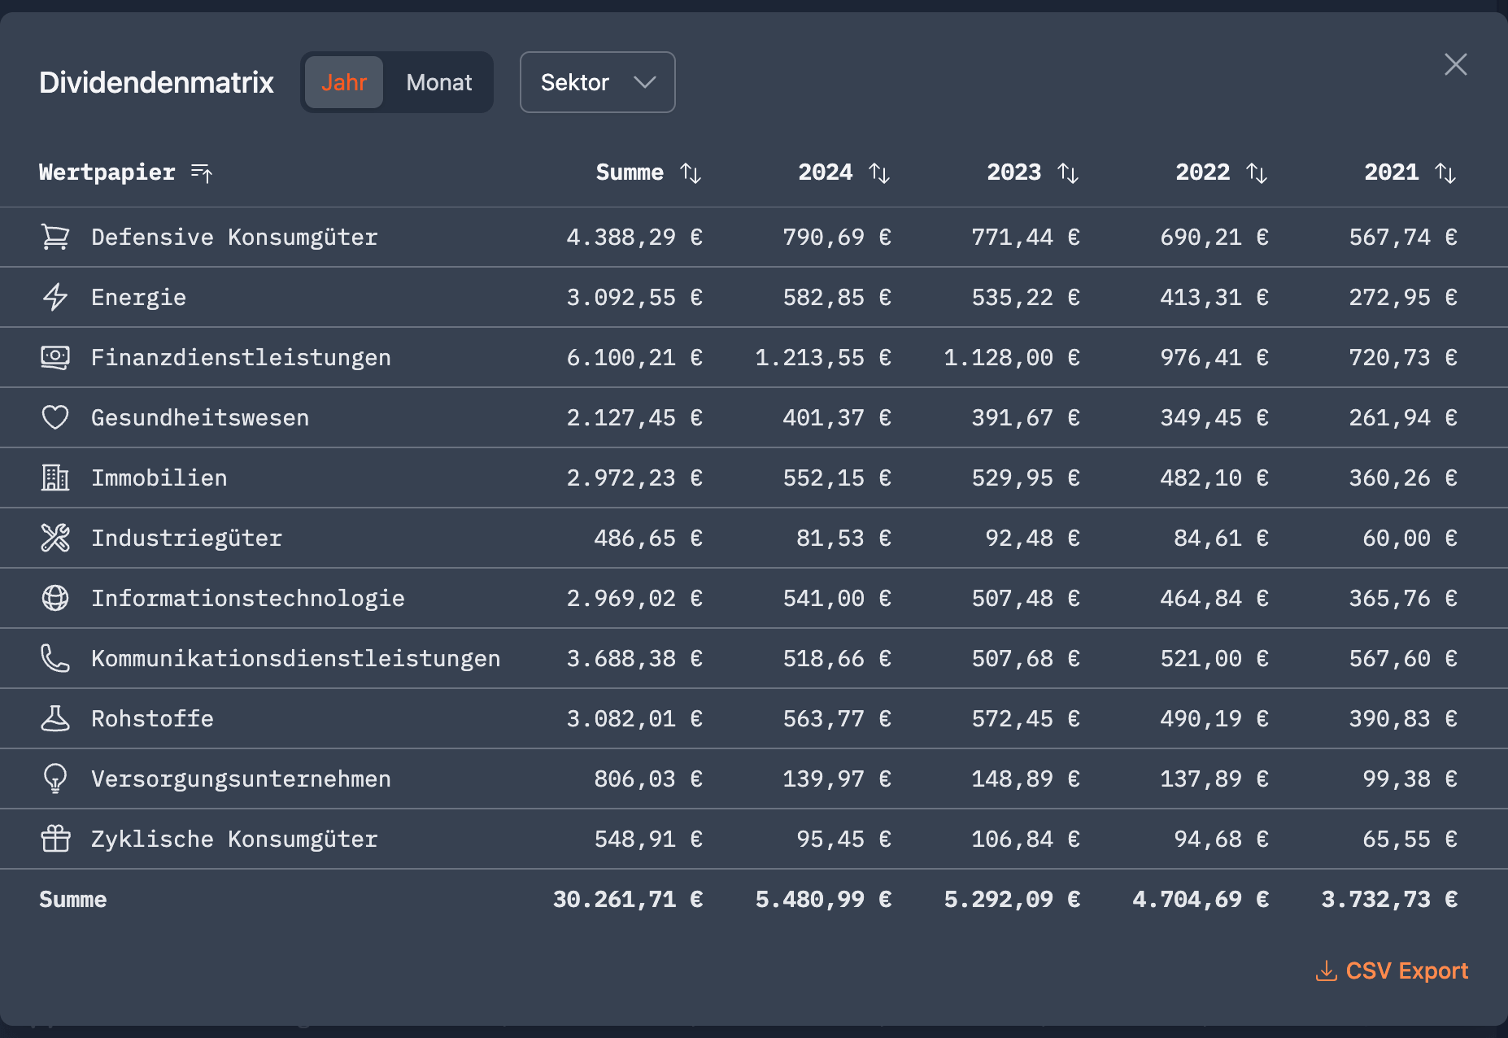Click the heart icon for Gesundheitswesen
The height and width of the screenshot is (1038, 1508).
(55, 417)
